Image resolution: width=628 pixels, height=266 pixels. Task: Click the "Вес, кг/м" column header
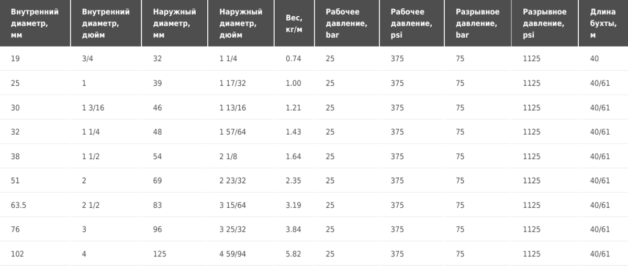click(x=295, y=24)
